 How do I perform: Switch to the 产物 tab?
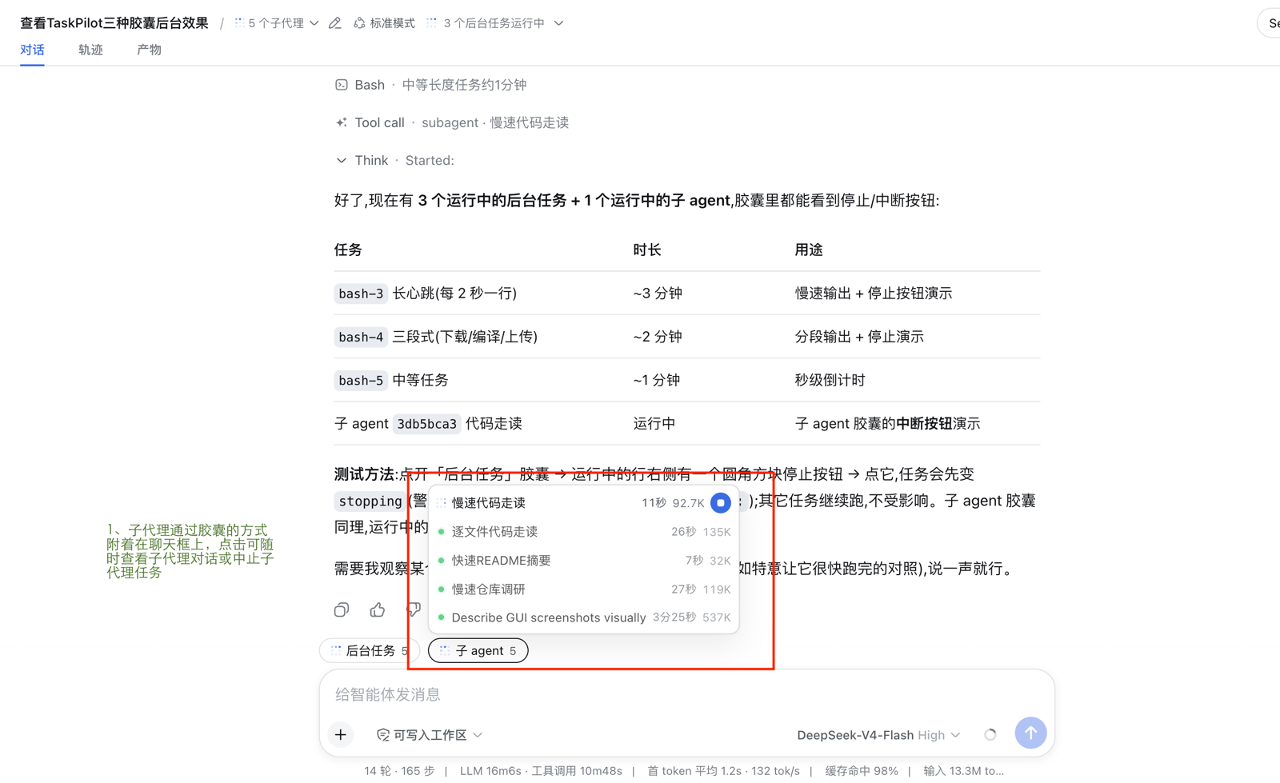coord(149,50)
